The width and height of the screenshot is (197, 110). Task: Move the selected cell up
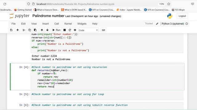[42, 30]
